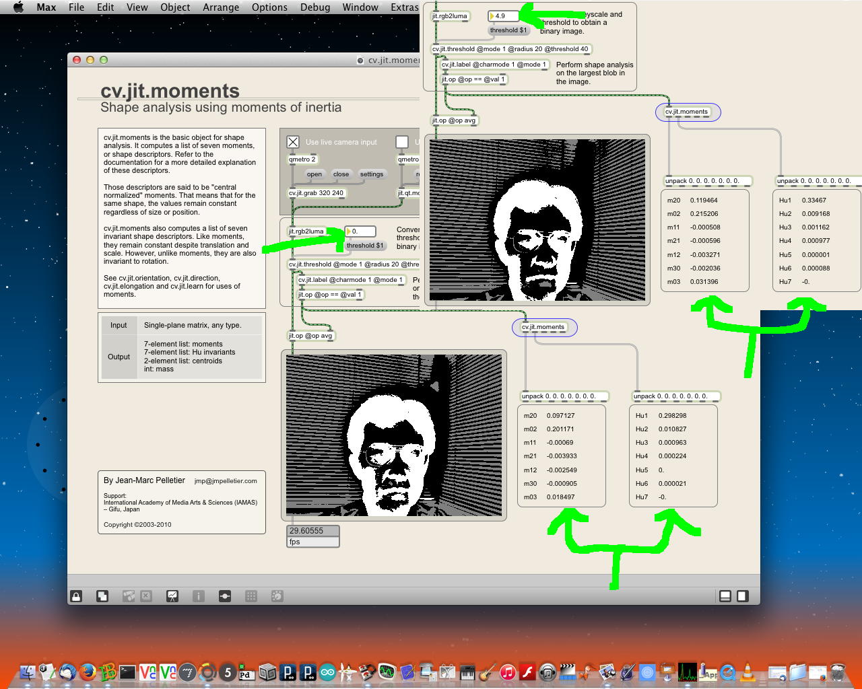Open the Apple menu

(x=18, y=7)
